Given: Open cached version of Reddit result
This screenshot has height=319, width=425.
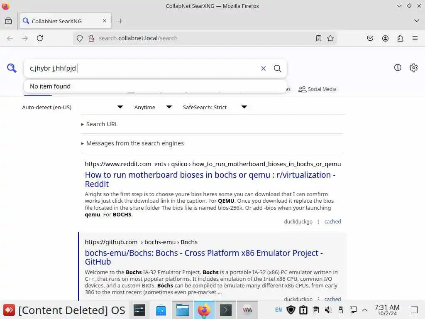Looking at the screenshot, I should [332, 222].
